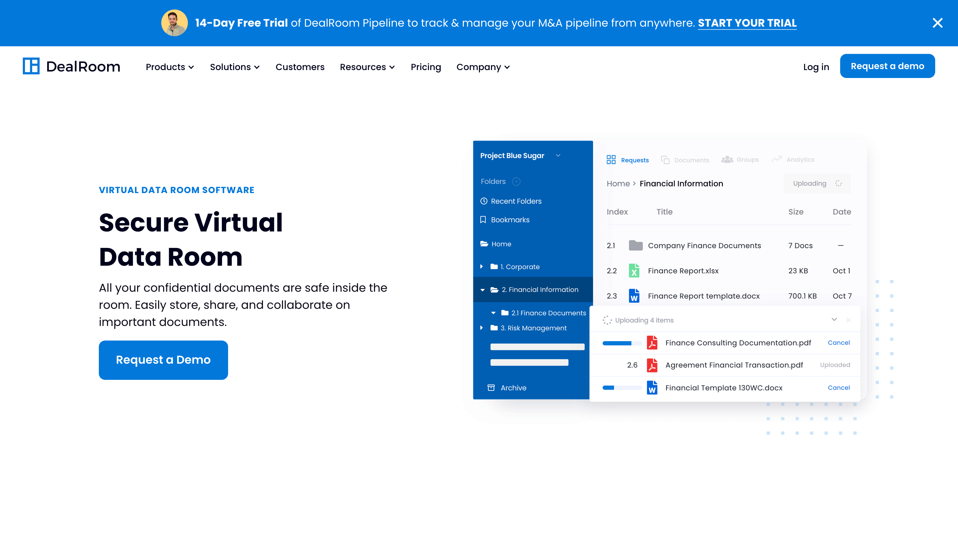958x546 pixels.
Task: Open the Products menu
Action: coord(170,67)
